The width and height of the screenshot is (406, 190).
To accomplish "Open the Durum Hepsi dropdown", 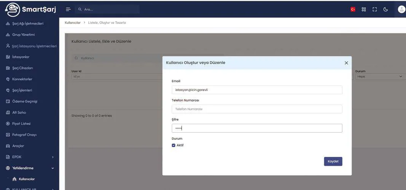I will [x=380, y=76].
